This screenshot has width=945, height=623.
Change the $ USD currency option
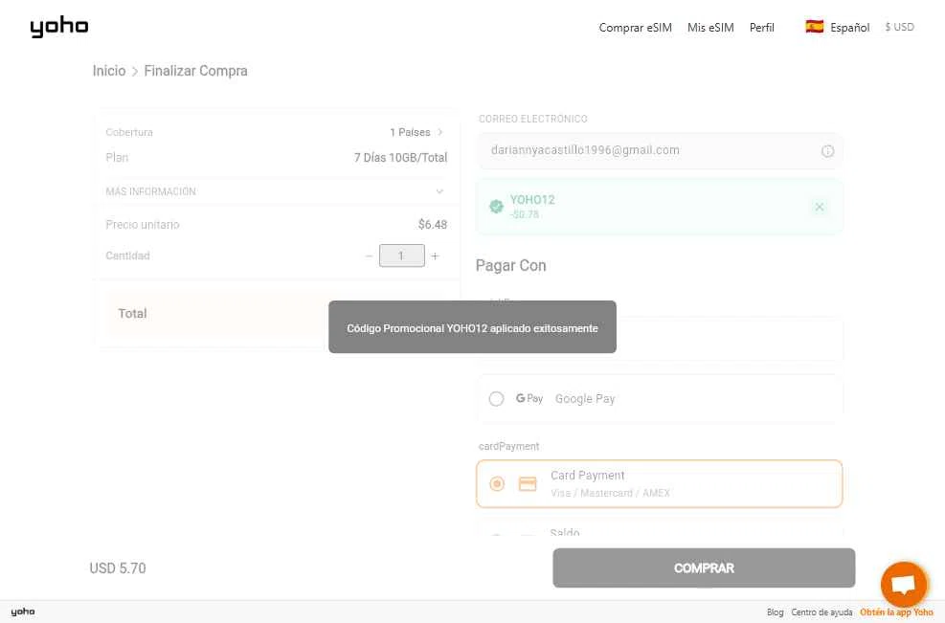[x=899, y=27]
